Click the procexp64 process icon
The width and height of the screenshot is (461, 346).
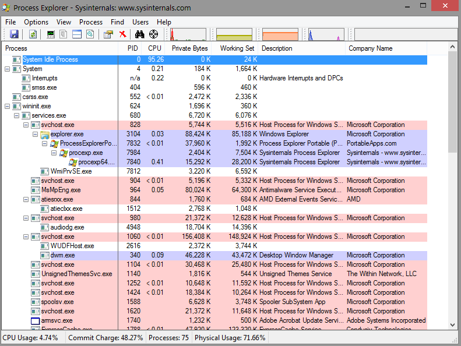(x=73, y=163)
